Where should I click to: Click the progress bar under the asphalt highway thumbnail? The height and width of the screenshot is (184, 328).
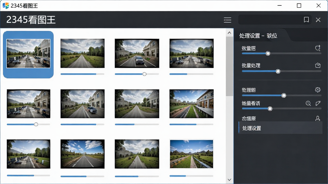click(82, 176)
